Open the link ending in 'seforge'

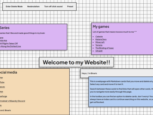pyautogui.click(x=3, y=97)
